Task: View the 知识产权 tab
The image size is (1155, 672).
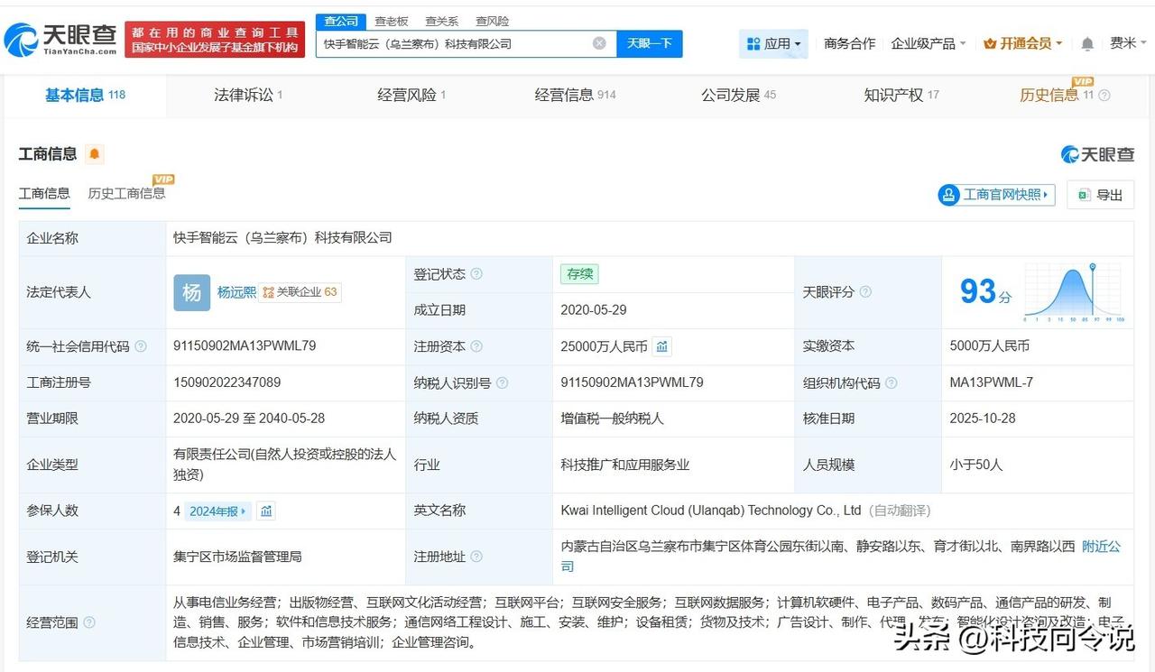Action: point(901,96)
